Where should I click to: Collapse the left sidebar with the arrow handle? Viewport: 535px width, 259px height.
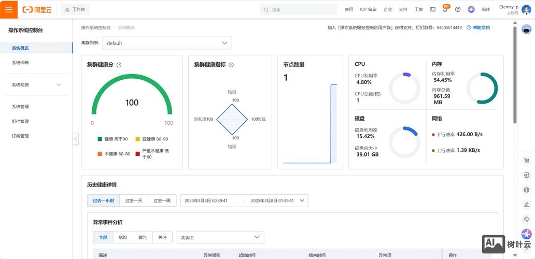point(76,139)
